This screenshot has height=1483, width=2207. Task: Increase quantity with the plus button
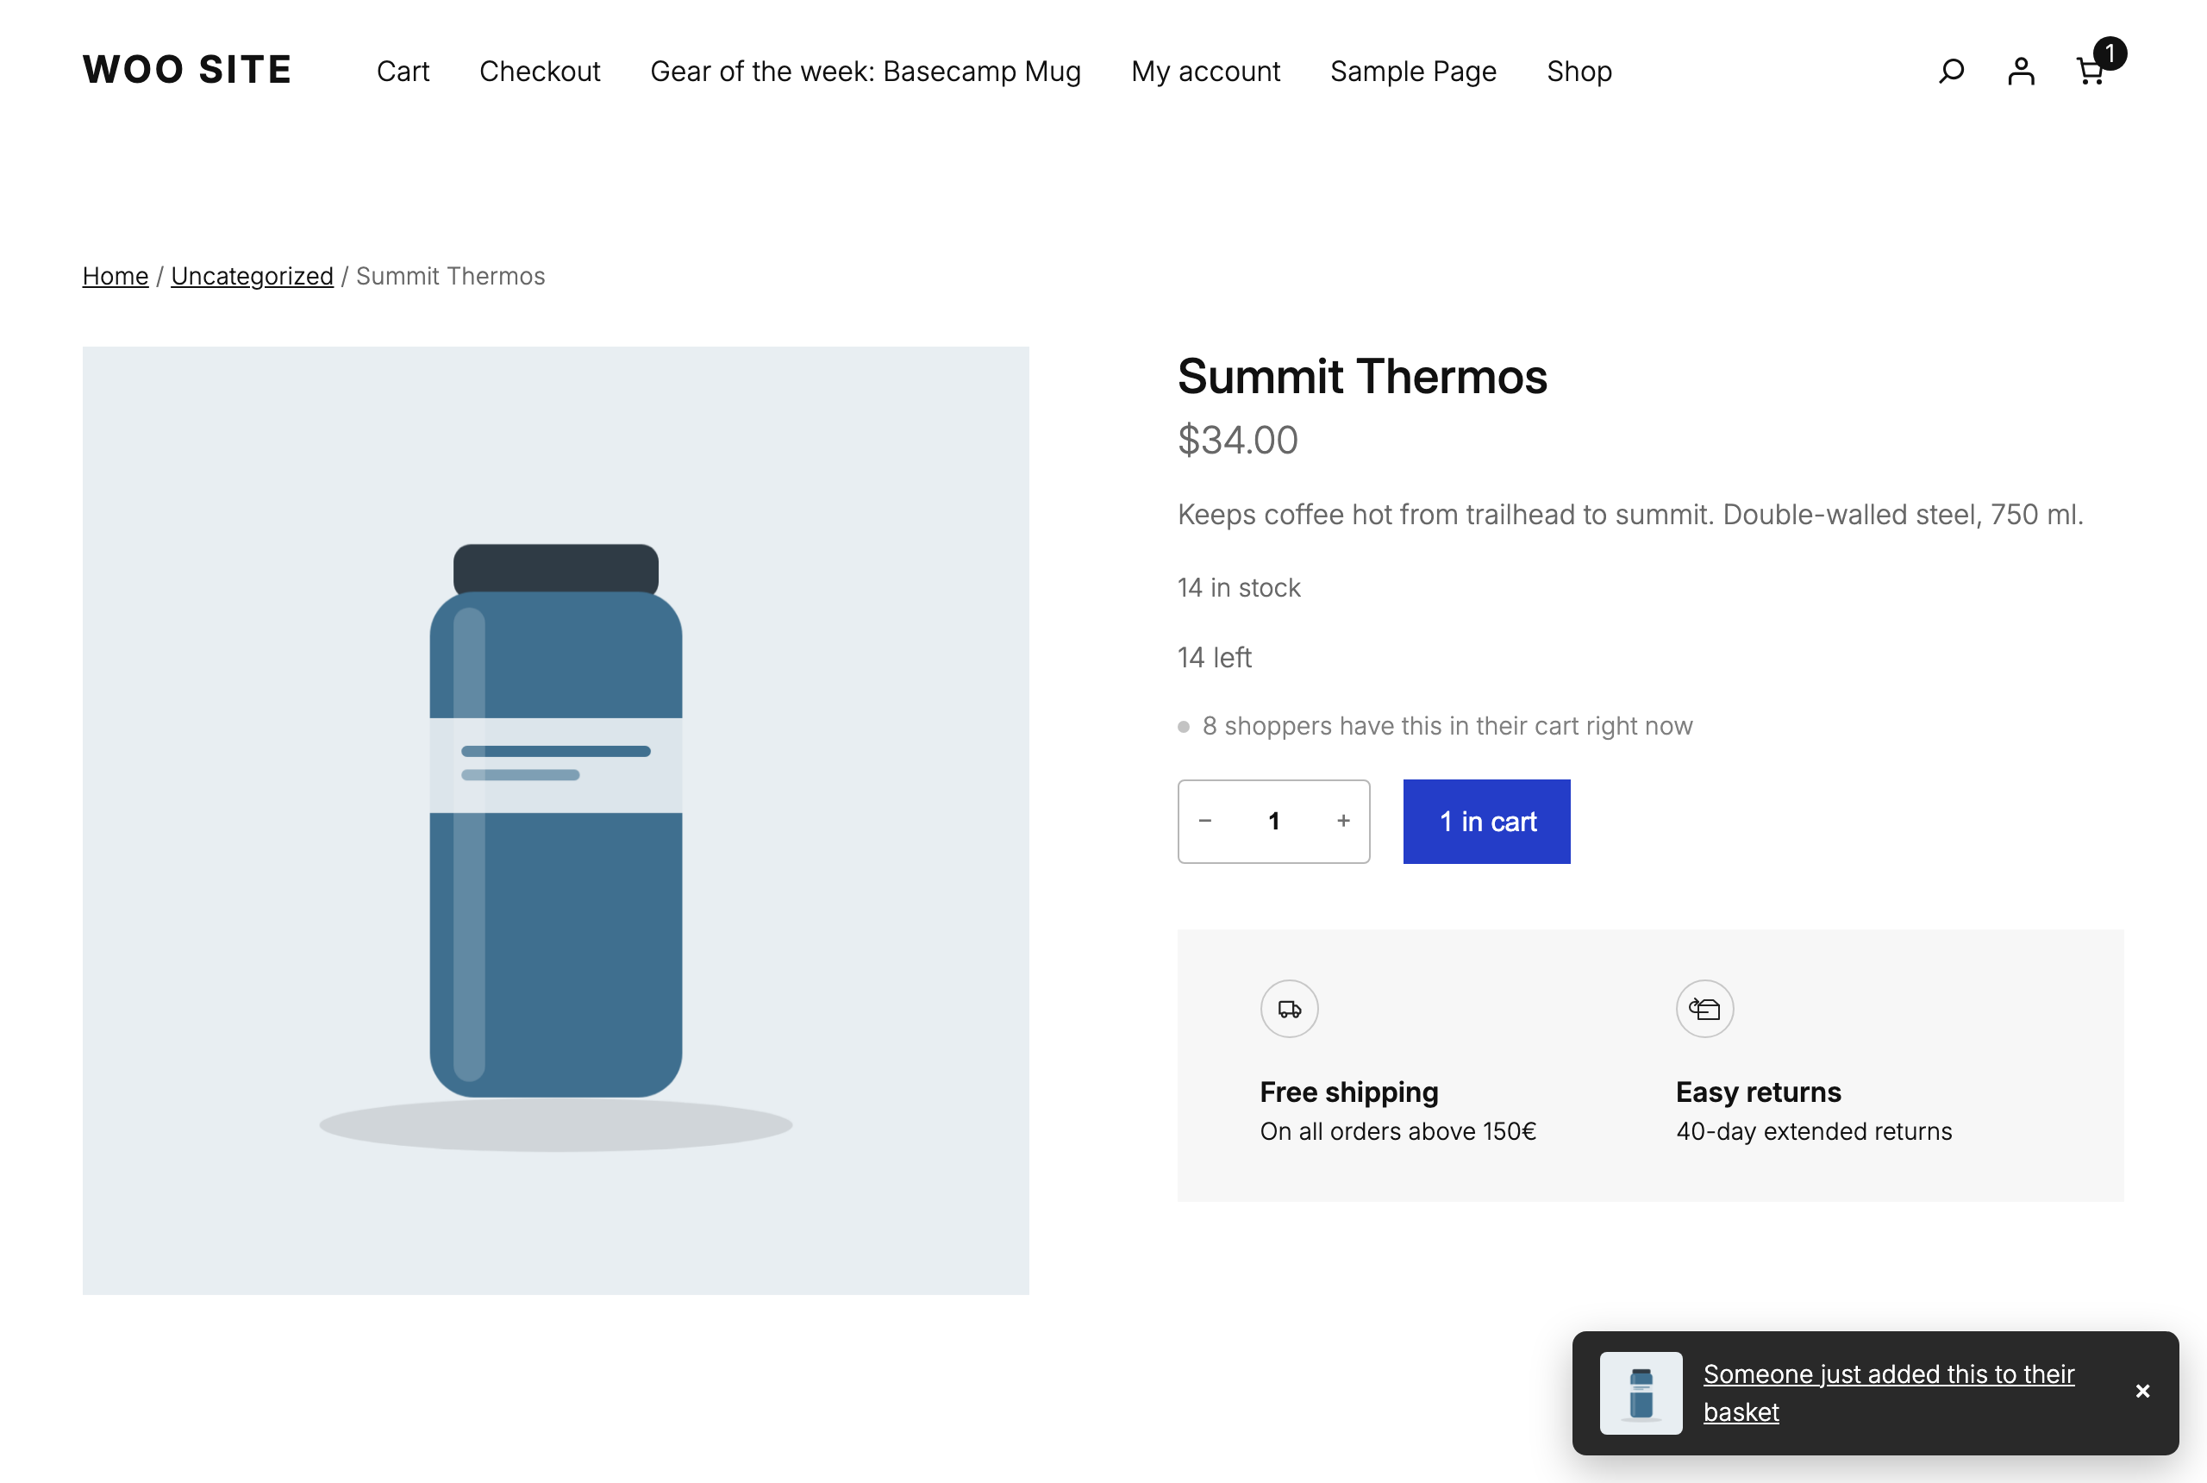pyautogui.click(x=1342, y=821)
